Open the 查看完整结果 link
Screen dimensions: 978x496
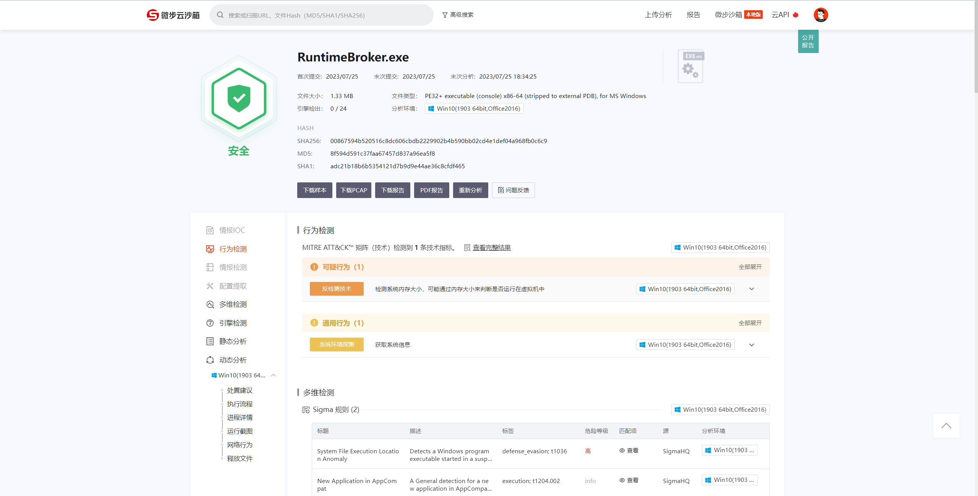pos(491,248)
